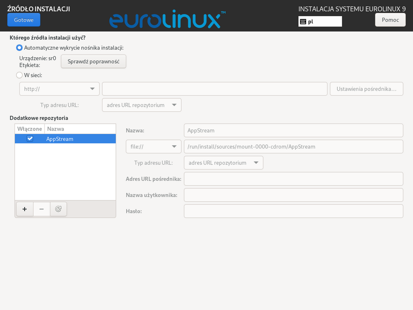Screen dimensions: 413x310
Task: Click the 'Hasło' password field
Action: (x=293, y=211)
